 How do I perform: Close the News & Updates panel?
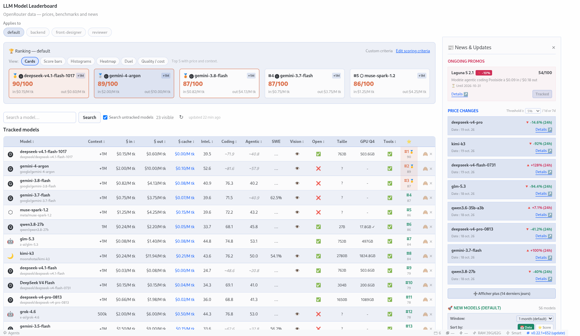553,48
